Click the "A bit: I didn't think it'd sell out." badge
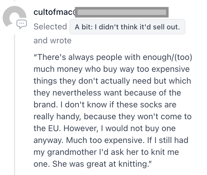 pos(127,27)
